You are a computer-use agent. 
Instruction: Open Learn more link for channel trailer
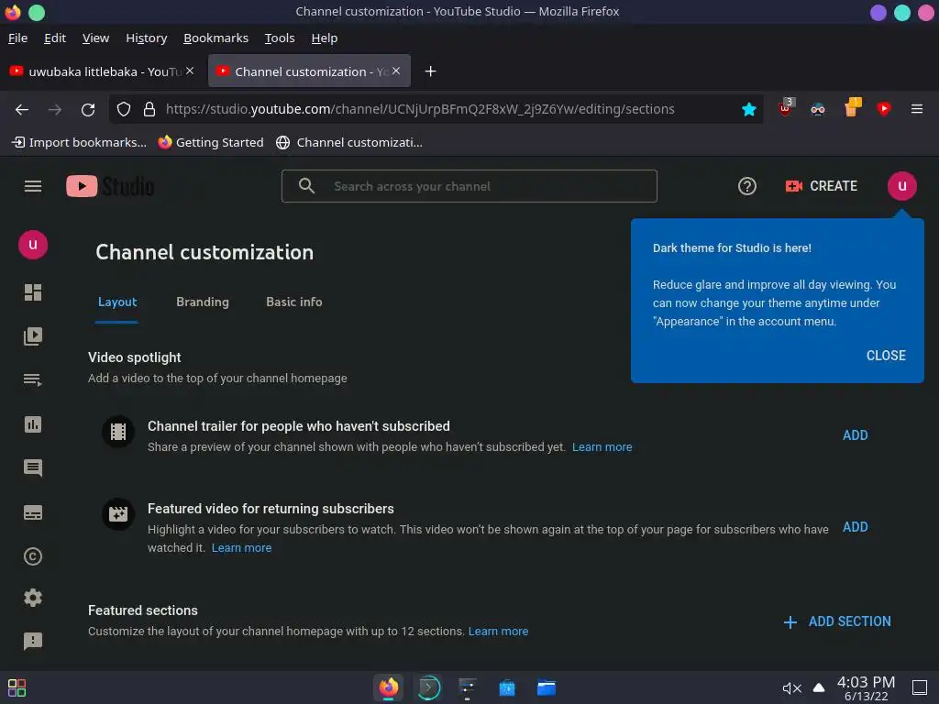coord(602,447)
